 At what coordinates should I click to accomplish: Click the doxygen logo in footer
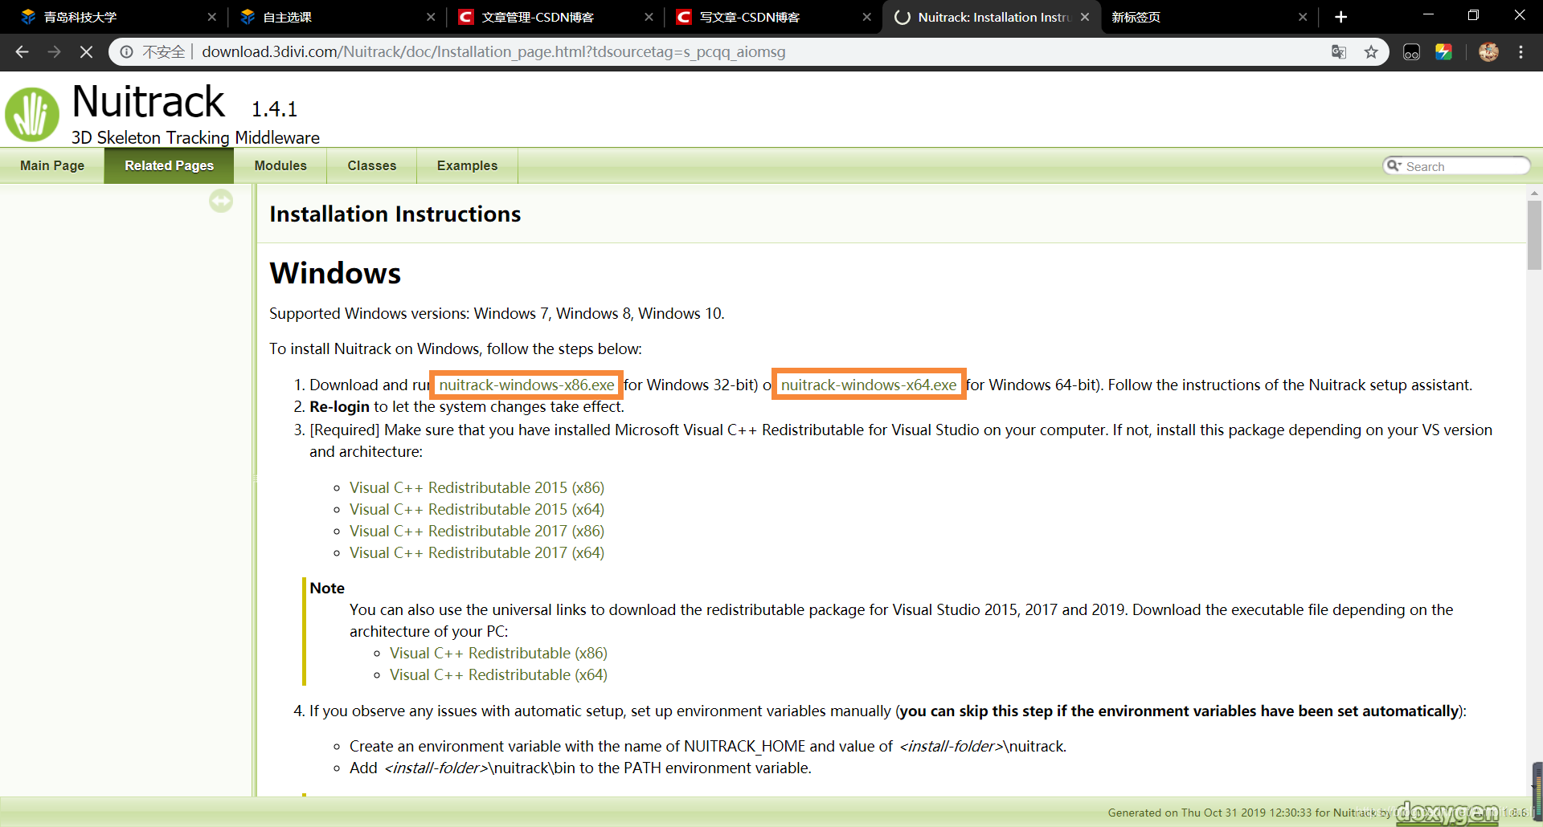pyautogui.click(x=1447, y=813)
